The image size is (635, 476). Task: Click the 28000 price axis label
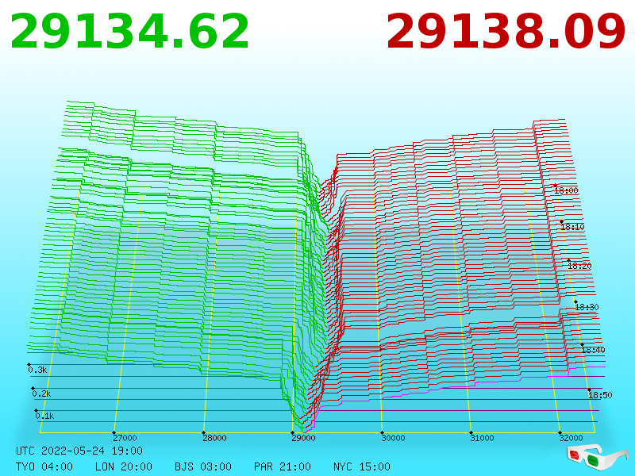tap(214, 438)
